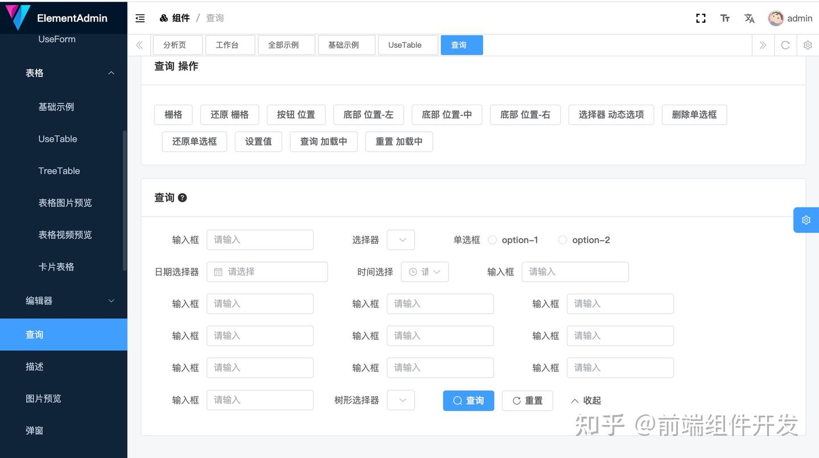
Task: Refresh the page with the reload icon
Action: (x=785, y=45)
